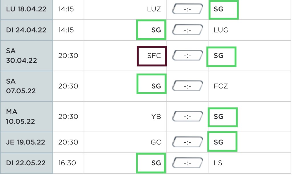Select the date cell LU 18.04.22

[26, 9]
